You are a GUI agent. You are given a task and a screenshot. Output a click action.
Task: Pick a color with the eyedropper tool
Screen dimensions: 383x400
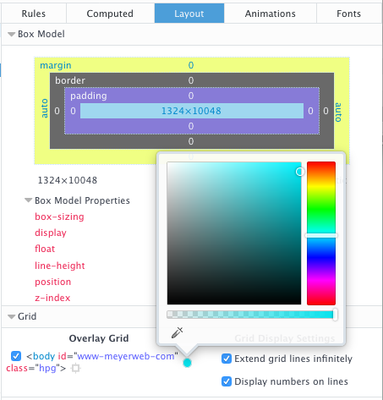(178, 332)
